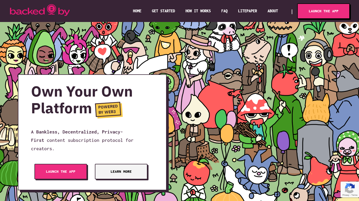Click the heart speech bubble icon

click(102, 51)
